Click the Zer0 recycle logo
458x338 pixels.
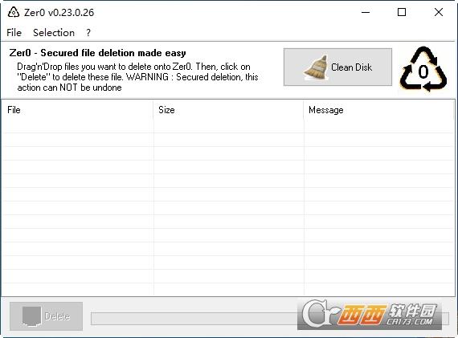click(x=423, y=69)
